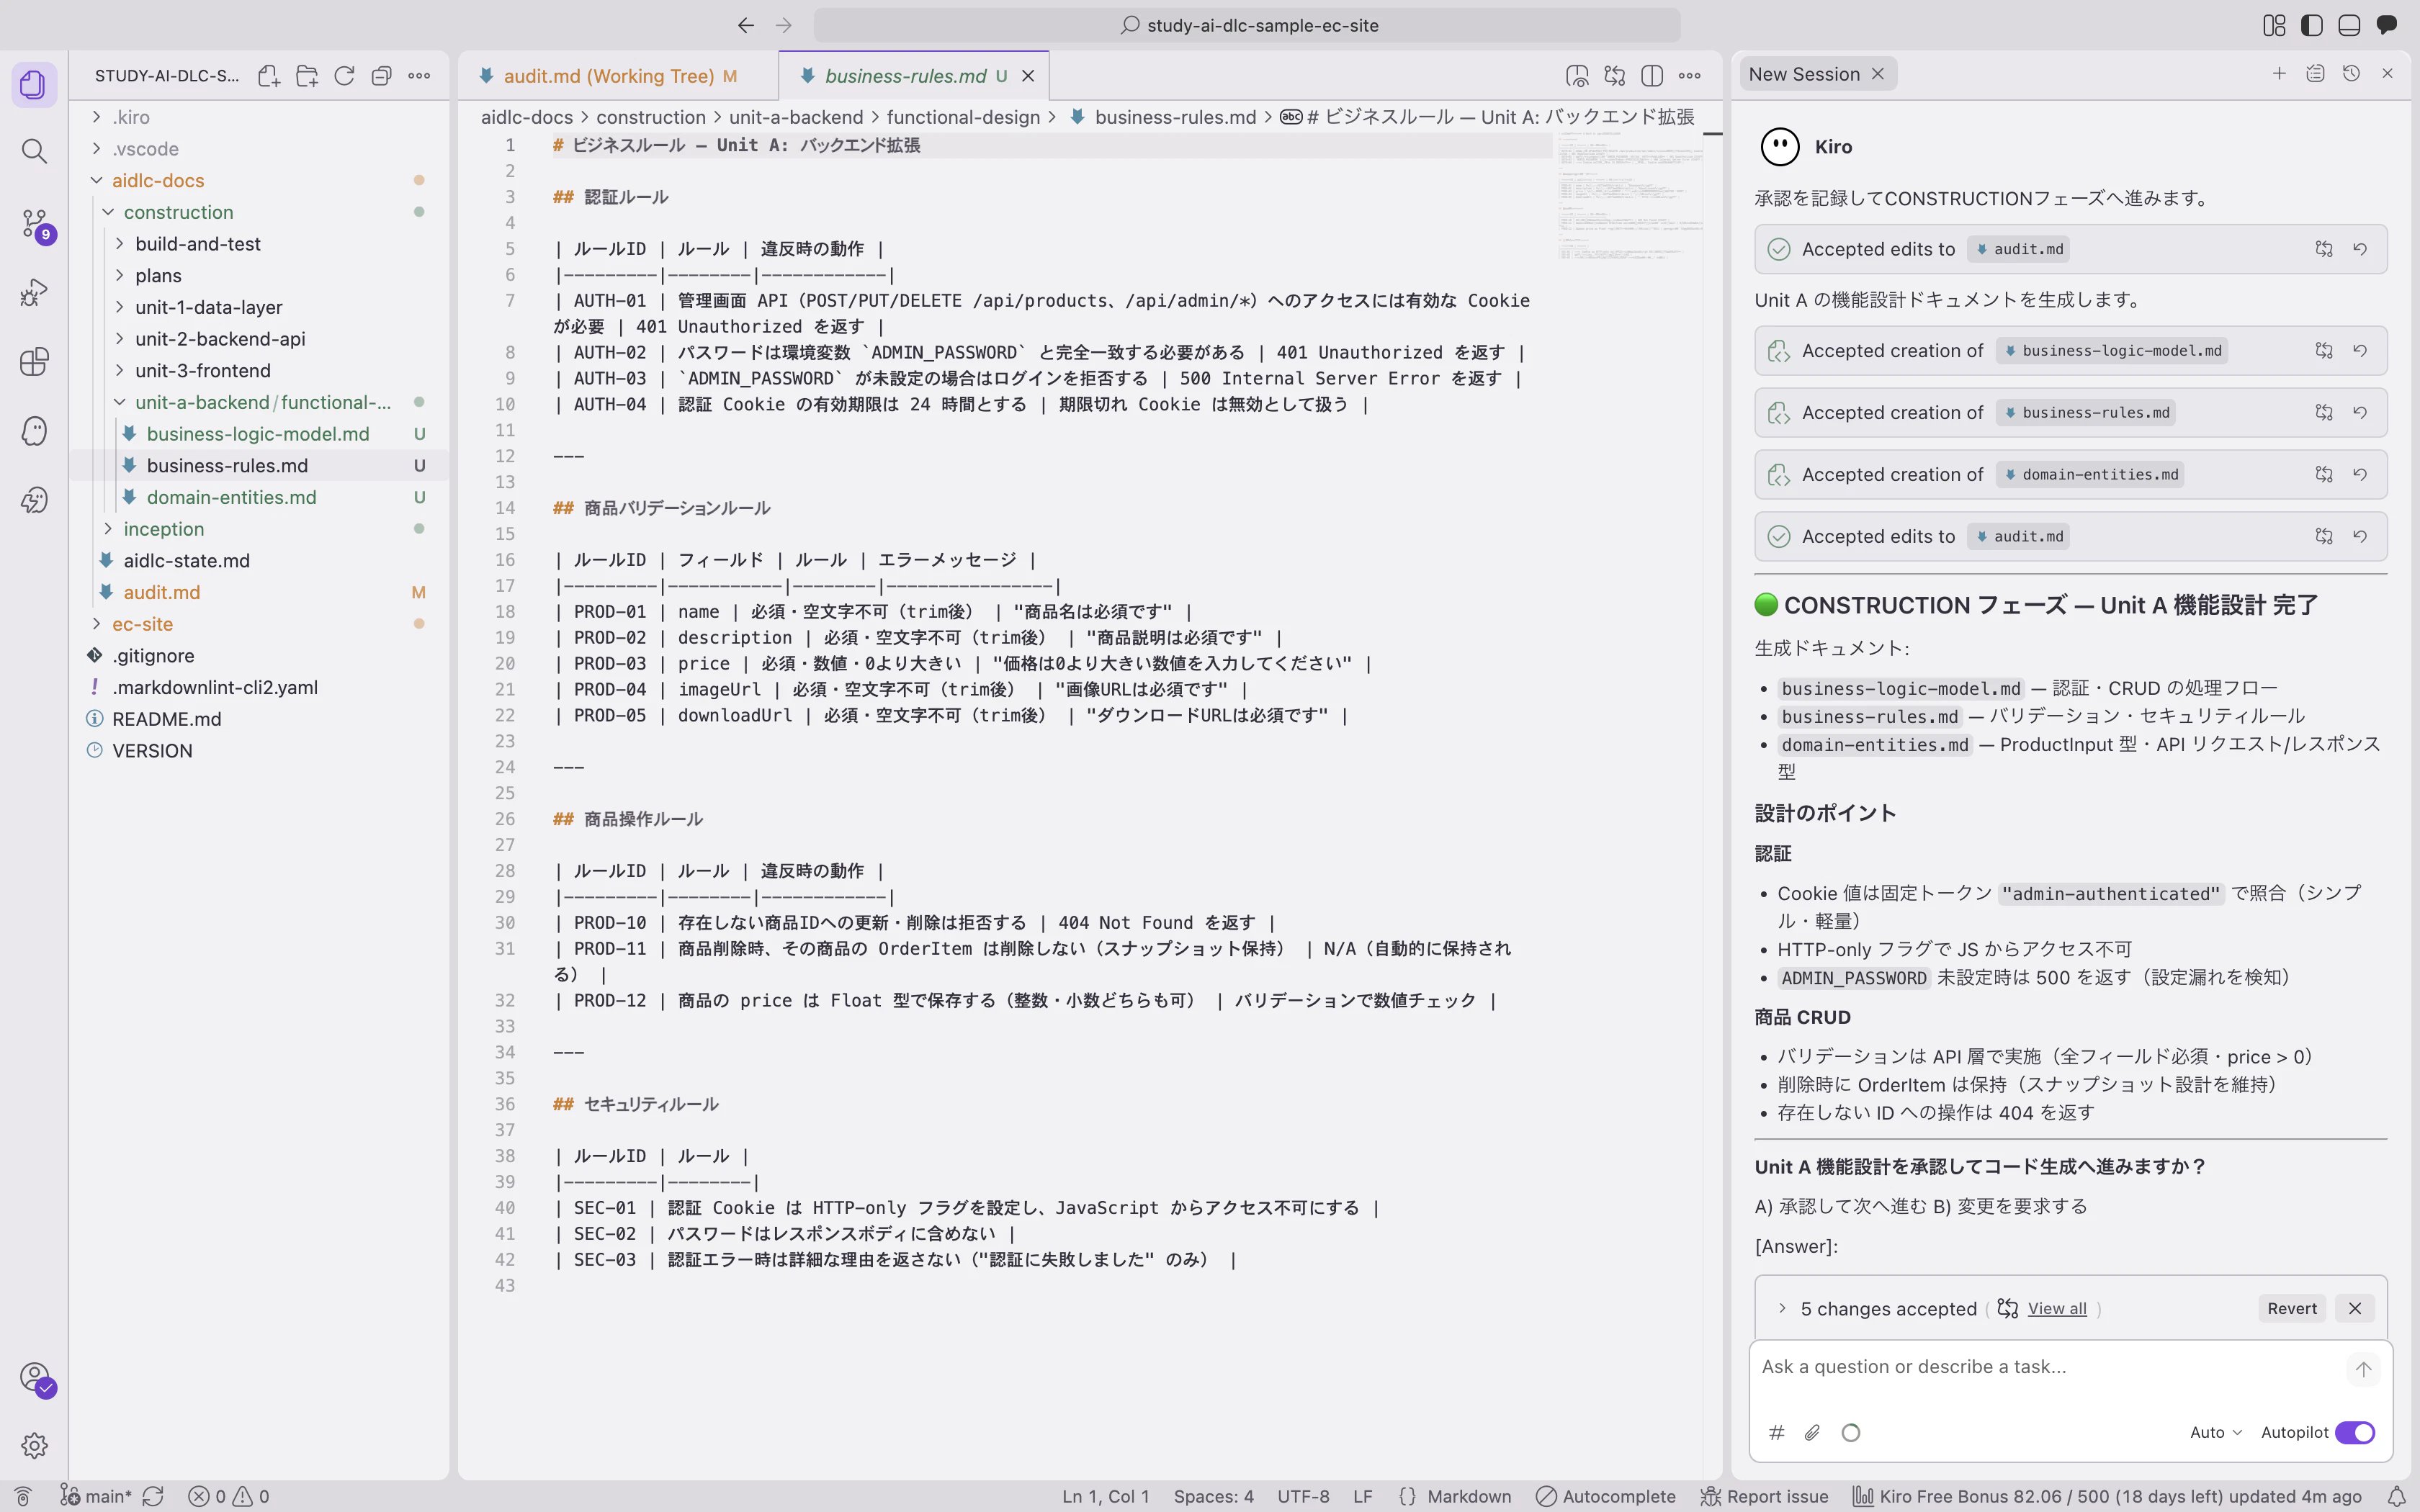Open explorer more actions menu
The height and width of the screenshot is (1512, 2420).
coord(419,76)
